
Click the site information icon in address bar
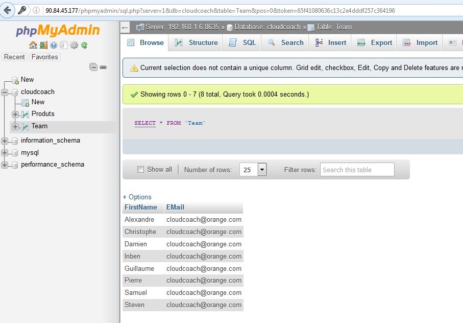[x=36, y=10]
